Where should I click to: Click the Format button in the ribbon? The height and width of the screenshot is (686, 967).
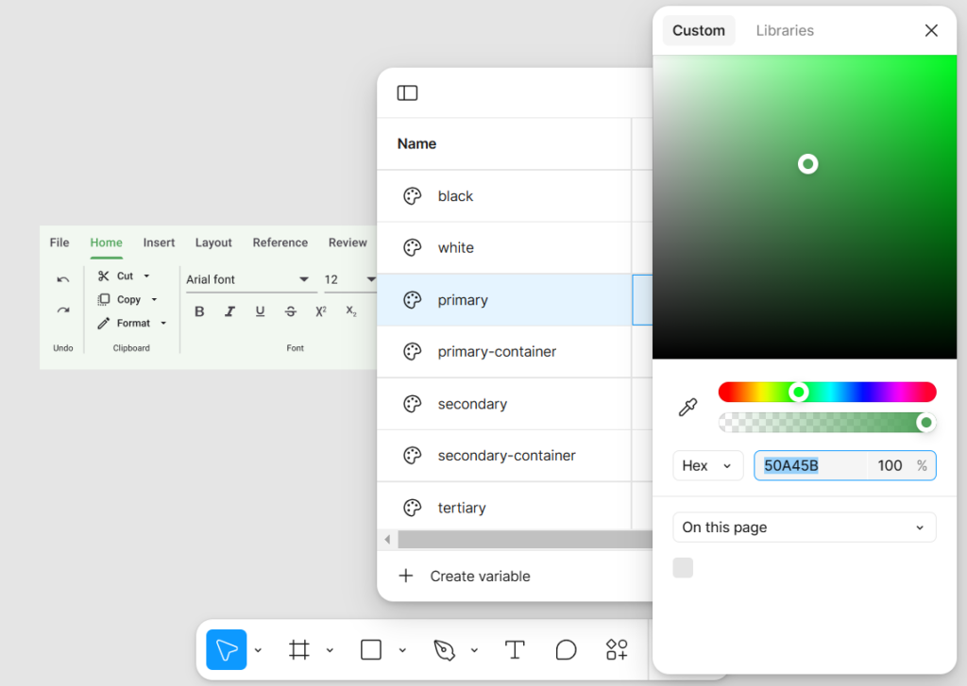(x=131, y=323)
